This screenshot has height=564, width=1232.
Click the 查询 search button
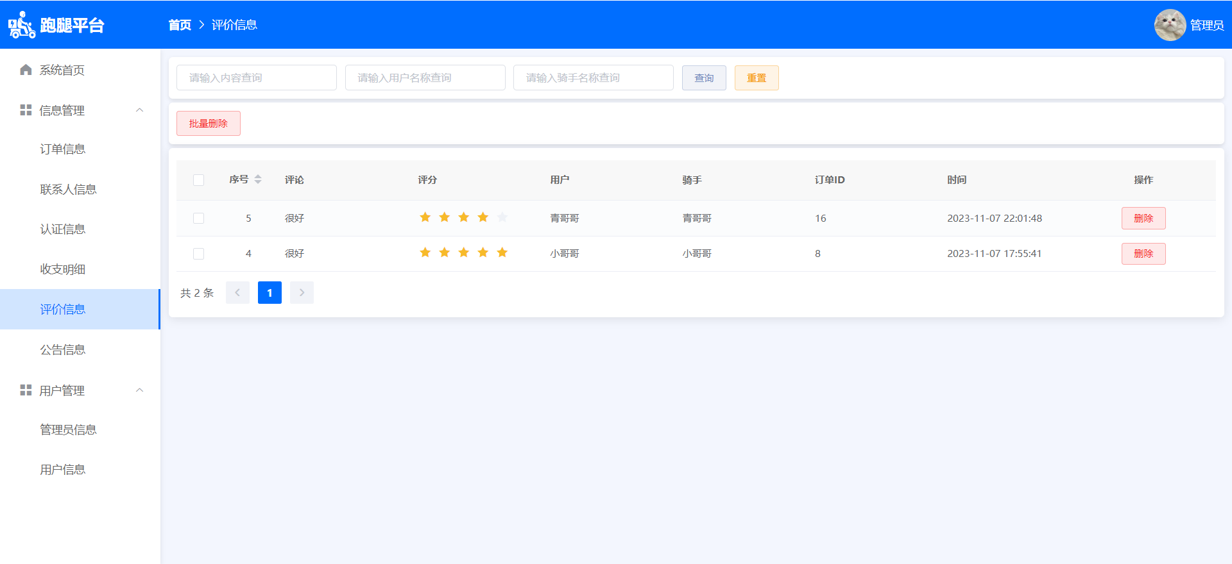704,78
